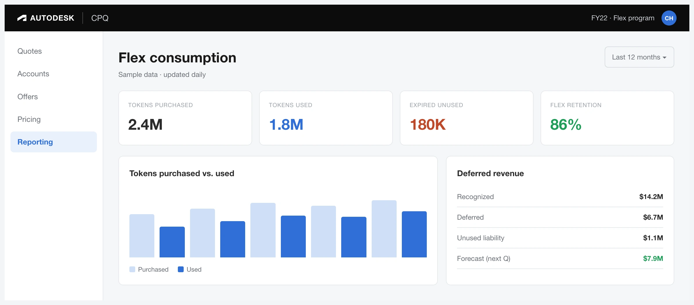
Task: Select Offers in the sidebar
Action: click(54, 97)
